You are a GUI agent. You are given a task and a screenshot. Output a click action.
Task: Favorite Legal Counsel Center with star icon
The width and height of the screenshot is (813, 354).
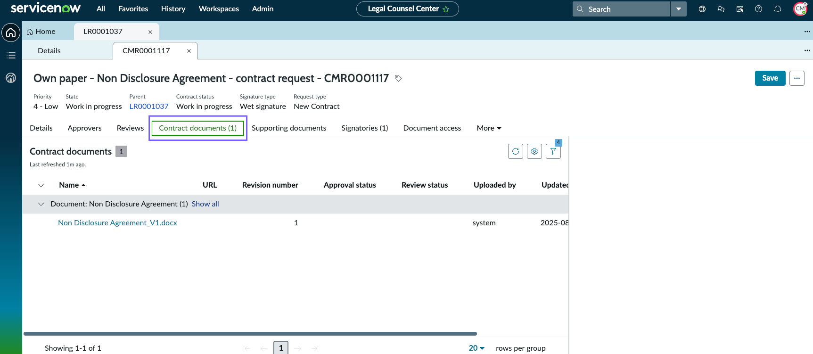point(446,9)
